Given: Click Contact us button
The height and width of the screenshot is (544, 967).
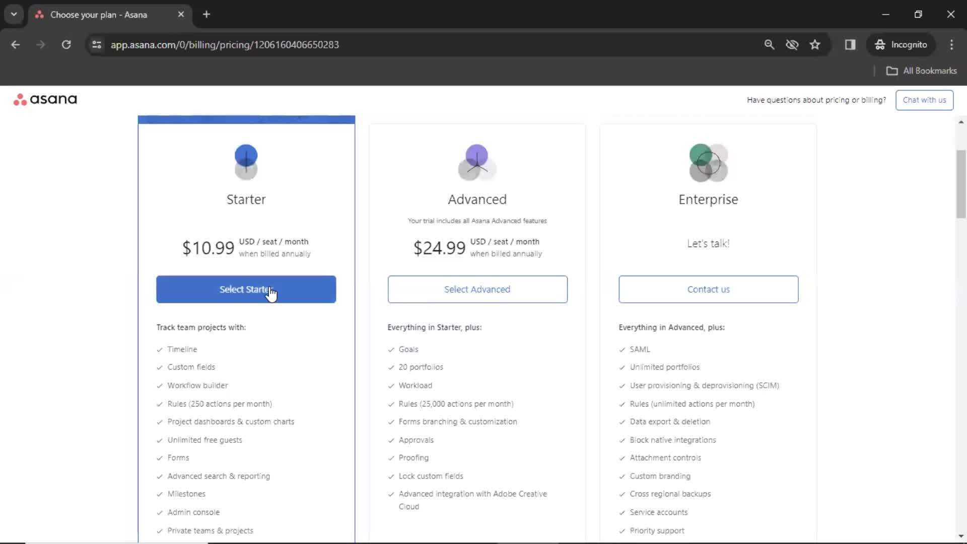Looking at the screenshot, I should pos(708,289).
